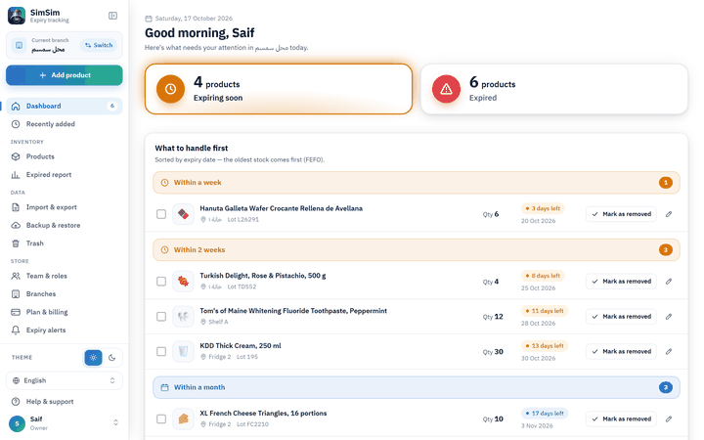Open Help & support

65,402
